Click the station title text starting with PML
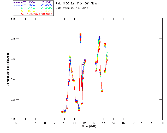Viewport: 167px width, 133px height. pos(77,4)
